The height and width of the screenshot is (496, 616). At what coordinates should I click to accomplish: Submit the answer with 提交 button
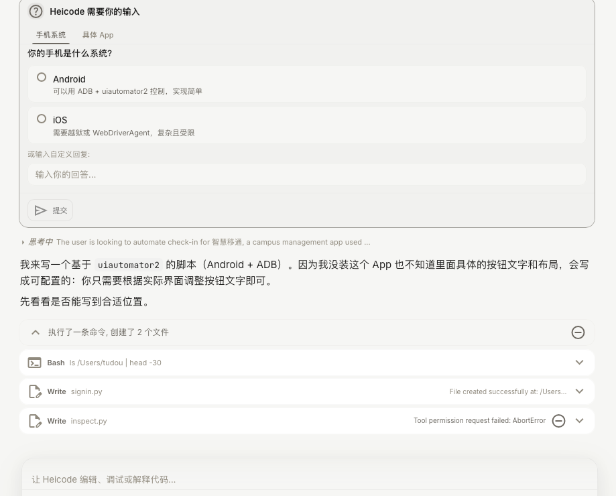coord(50,210)
